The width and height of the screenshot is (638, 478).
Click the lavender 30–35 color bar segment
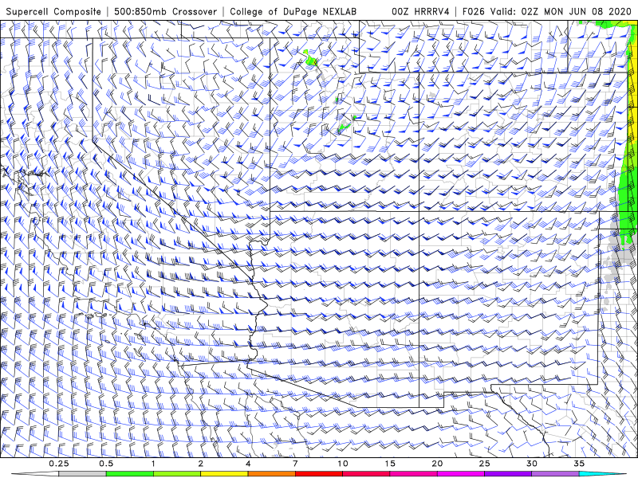click(x=555, y=474)
